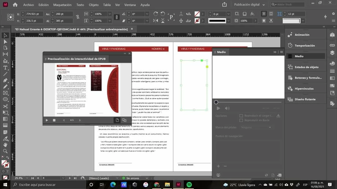Open the Ventana menu
Image resolution: width=337 pixels, height=189 pixels.
click(130, 5)
